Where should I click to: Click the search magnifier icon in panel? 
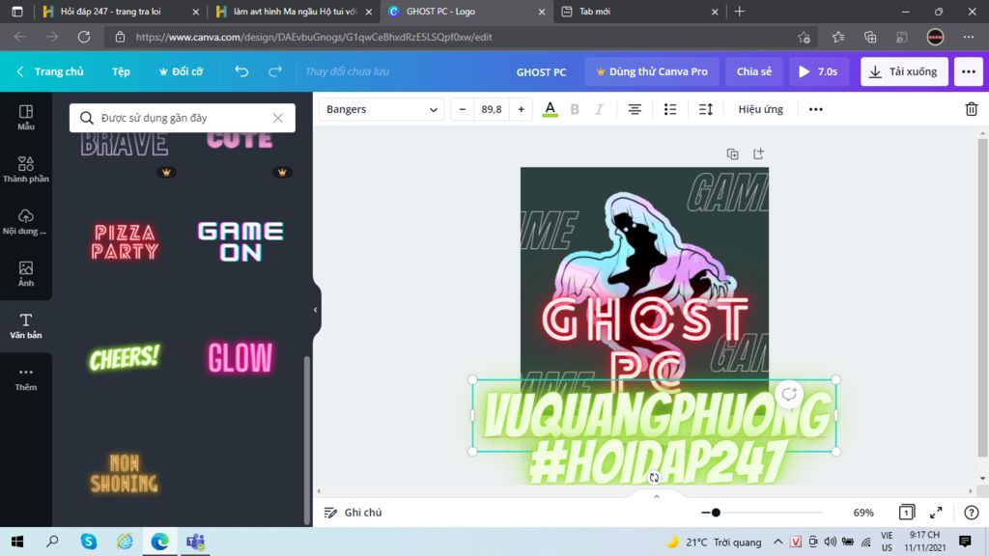pos(86,118)
